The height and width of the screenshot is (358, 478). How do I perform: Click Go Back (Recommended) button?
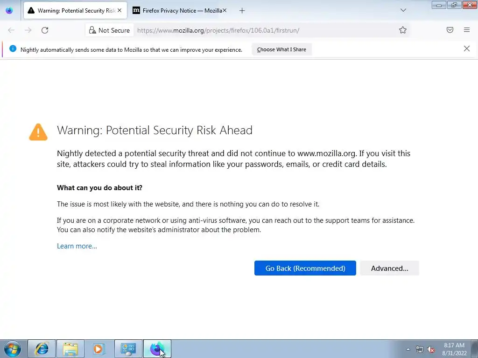[305, 268]
